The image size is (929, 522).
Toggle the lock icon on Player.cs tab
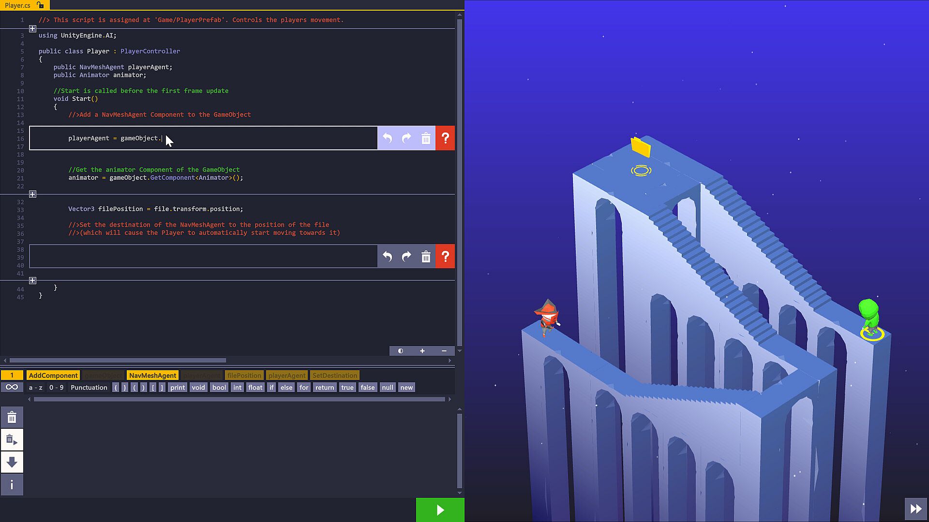point(40,5)
